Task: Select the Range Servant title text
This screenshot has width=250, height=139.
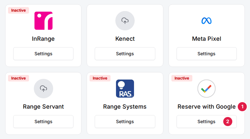Action: point(43,107)
